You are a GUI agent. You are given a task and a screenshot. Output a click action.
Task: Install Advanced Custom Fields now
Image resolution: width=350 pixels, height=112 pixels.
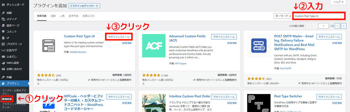[224, 37]
